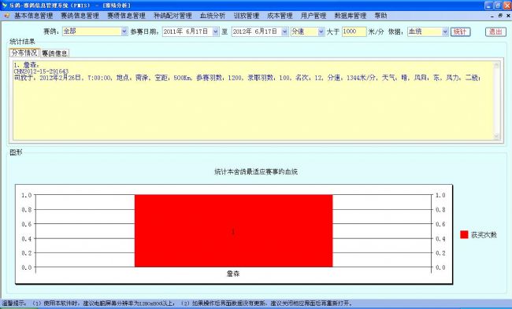The image size is (512, 309).
Task: Open the 赛鸽 dropdown showing 全部
Action: pyautogui.click(x=124, y=31)
